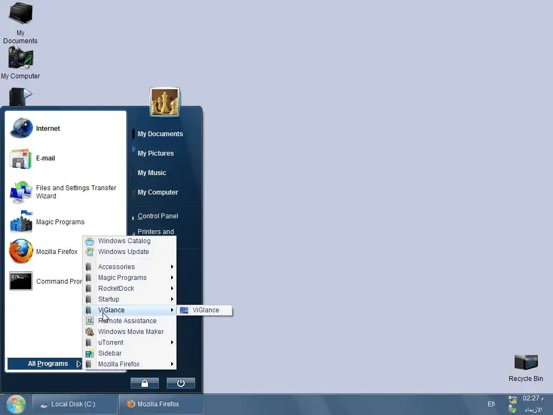This screenshot has height=415, width=553.
Task: Expand the RocketDock submenu arrow
Action: click(x=172, y=289)
